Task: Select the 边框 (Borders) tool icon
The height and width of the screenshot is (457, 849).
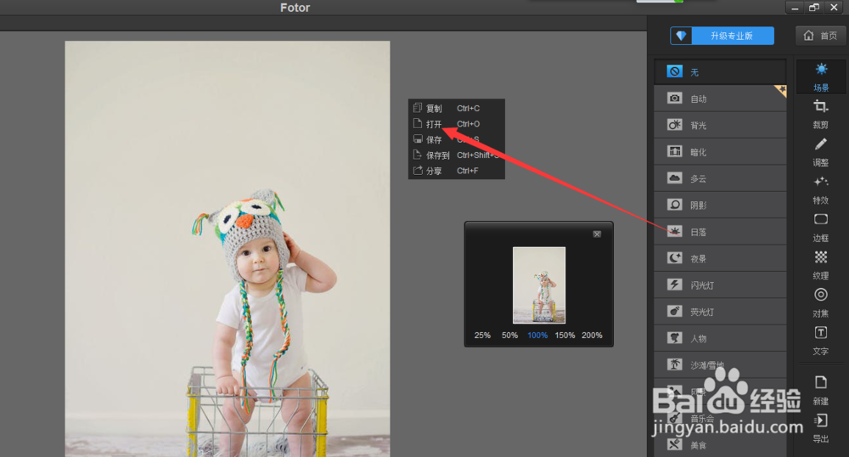Action: point(821,220)
